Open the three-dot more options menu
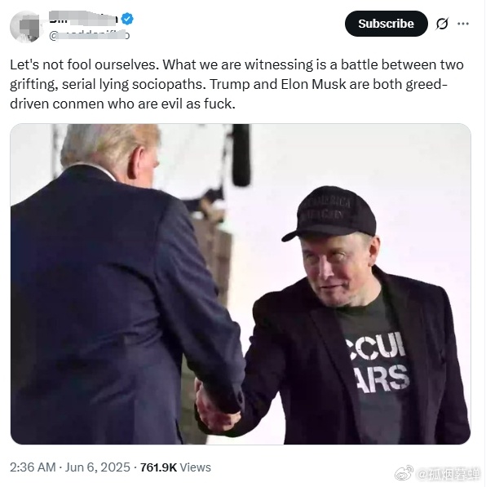This screenshot has height=487, width=486. click(x=463, y=24)
